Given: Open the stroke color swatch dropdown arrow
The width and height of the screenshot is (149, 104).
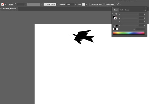Looking at the screenshot, I should (6, 4).
